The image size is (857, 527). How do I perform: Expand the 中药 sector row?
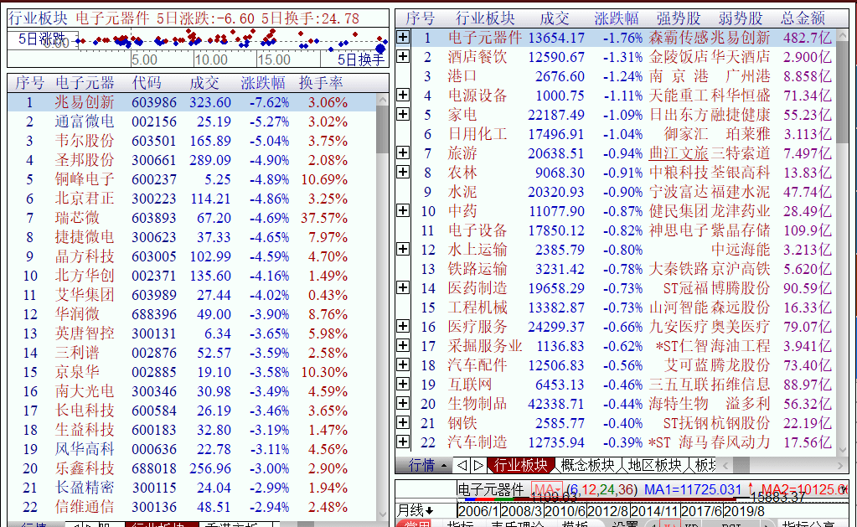click(x=403, y=210)
